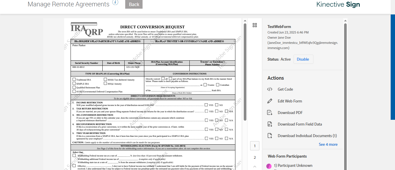Image resolution: width=395 pixels, height=170 pixels.
Task: Go to page 1 in page navigator
Action: click(255, 146)
